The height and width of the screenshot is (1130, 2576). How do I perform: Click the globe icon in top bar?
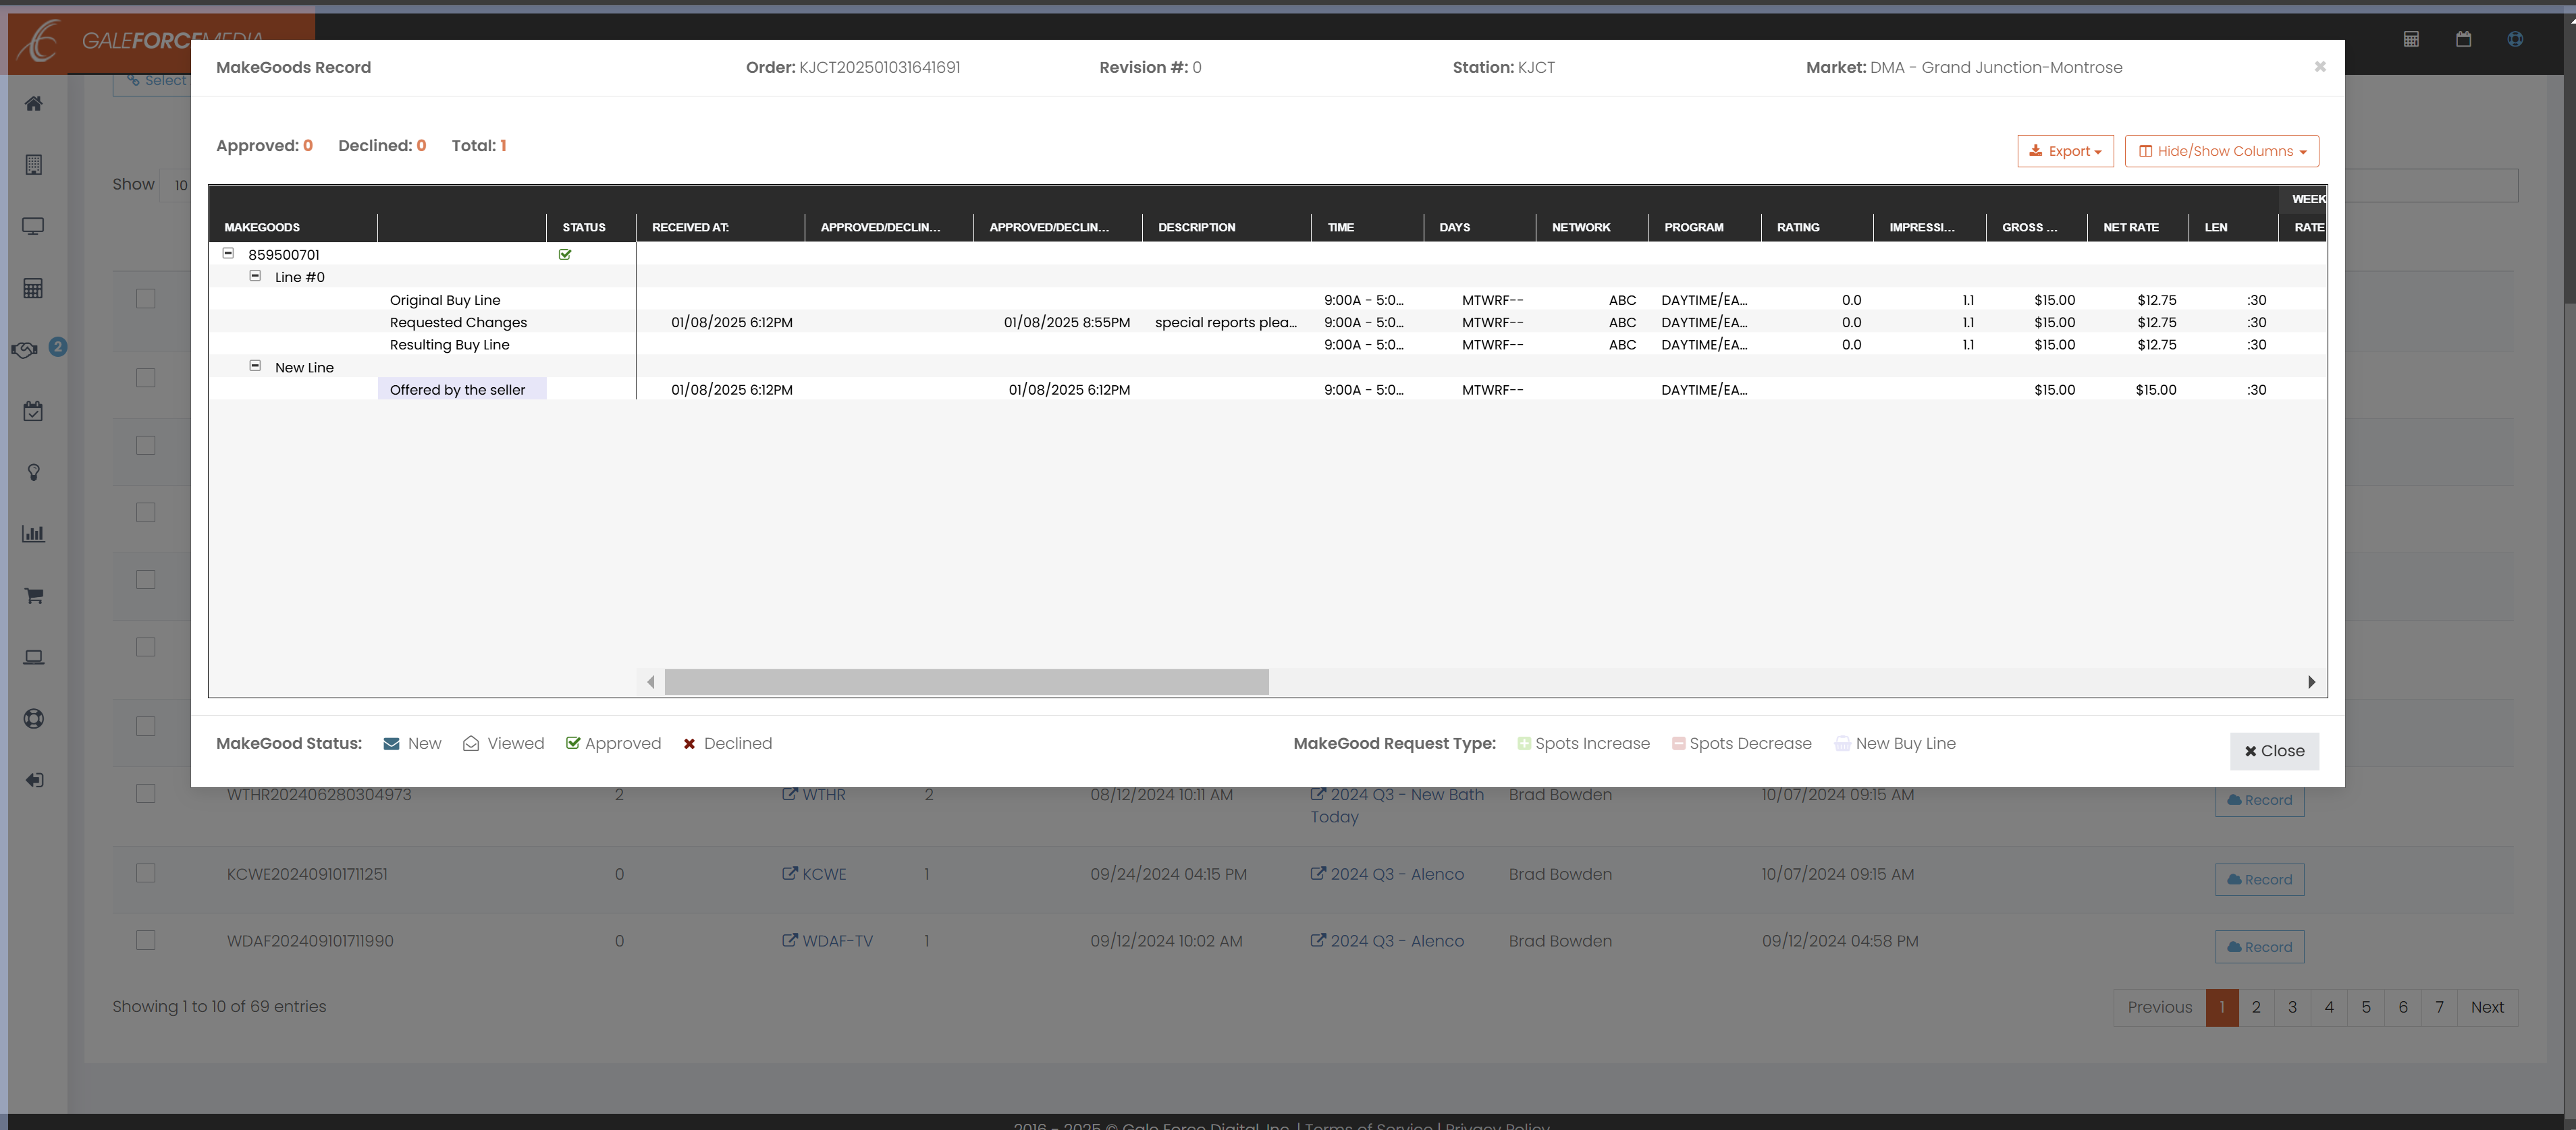click(x=2515, y=39)
